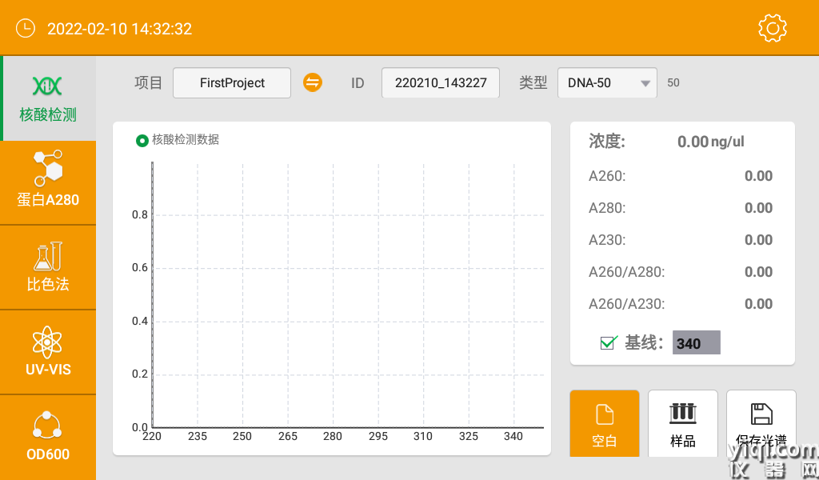Open the 比色法 colorimetric mode
Viewport: 819px width, 480px height.
click(48, 268)
